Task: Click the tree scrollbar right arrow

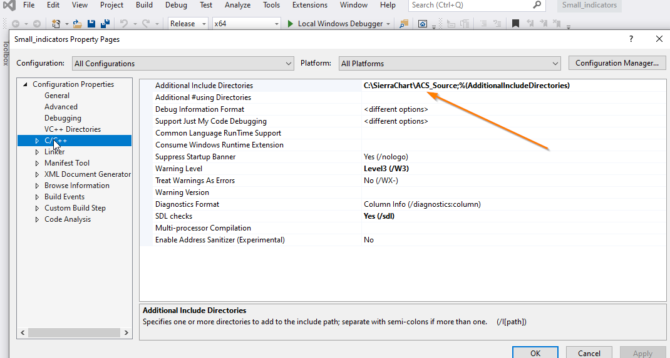Action: pyautogui.click(x=126, y=332)
